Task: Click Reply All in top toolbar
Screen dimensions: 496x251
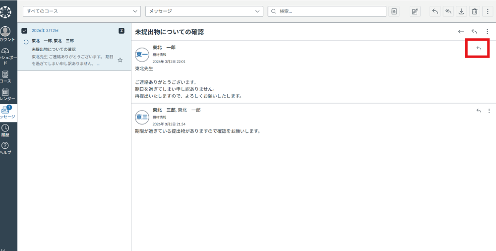Action: tap(448, 11)
